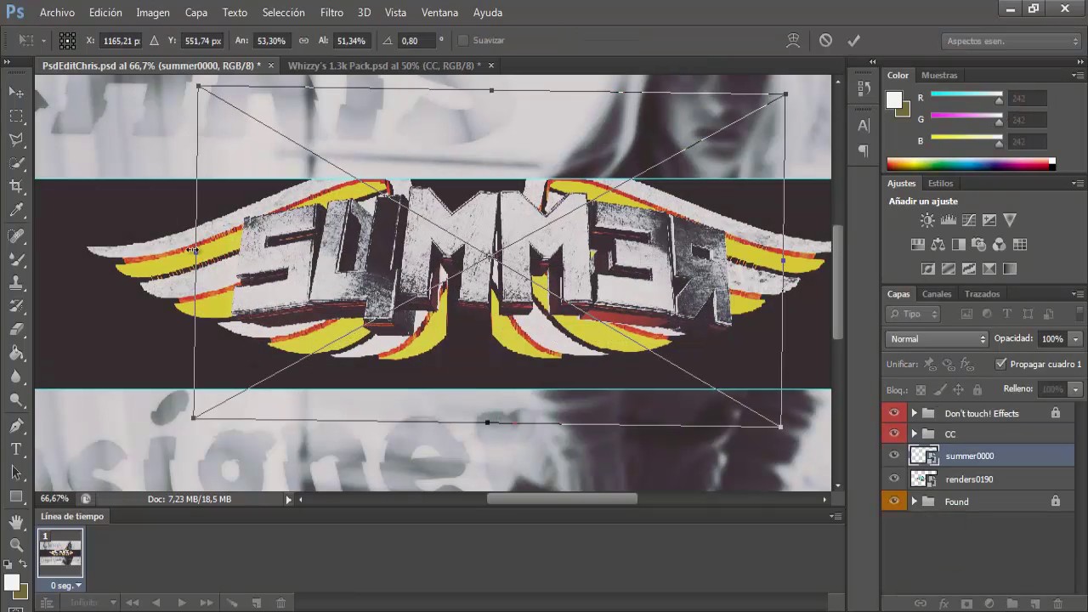Click the lock all layers icon

(x=977, y=389)
